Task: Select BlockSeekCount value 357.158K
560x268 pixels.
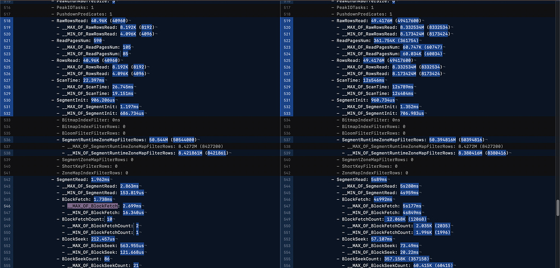Action: (395, 259)
